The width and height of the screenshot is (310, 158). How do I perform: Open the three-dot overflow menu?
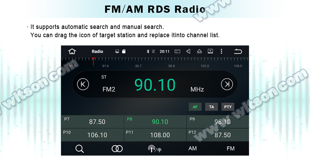point(221,51)
